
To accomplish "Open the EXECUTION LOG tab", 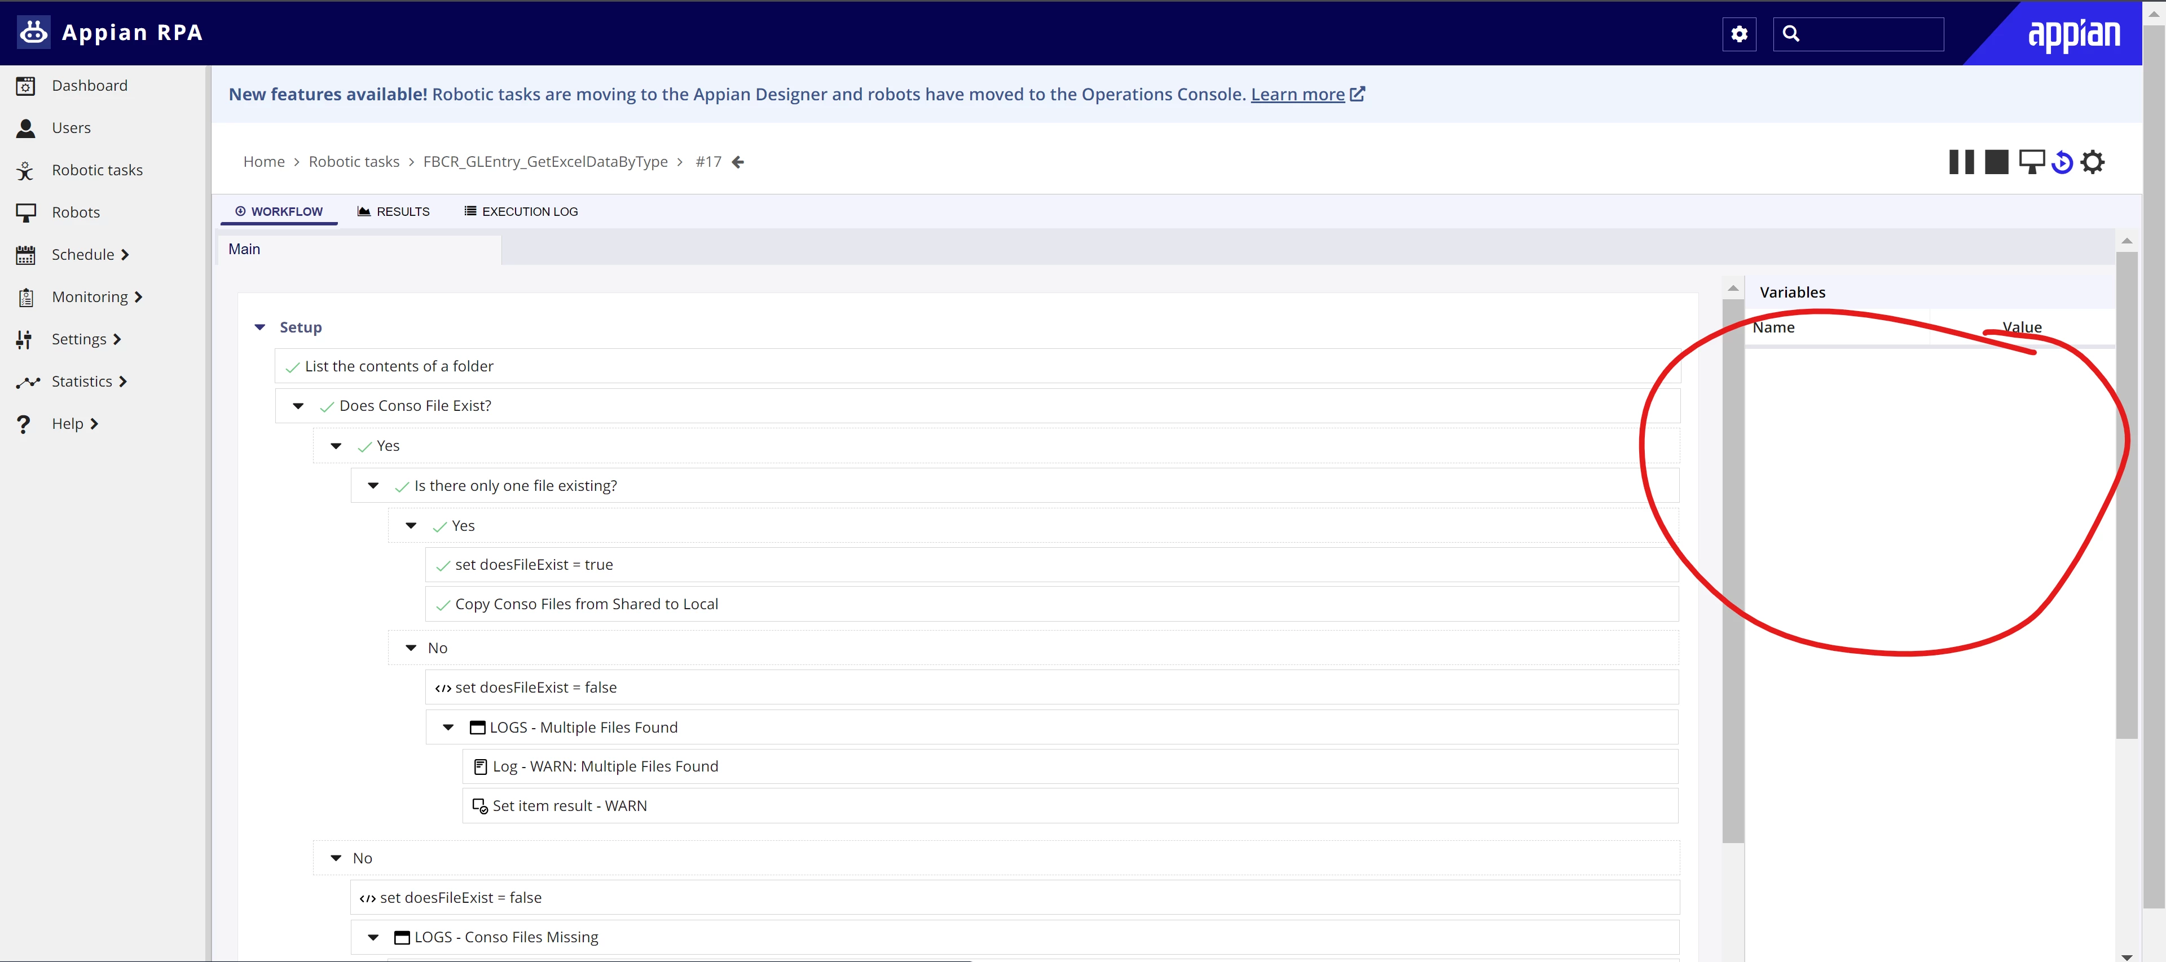I will coord(521,212).
